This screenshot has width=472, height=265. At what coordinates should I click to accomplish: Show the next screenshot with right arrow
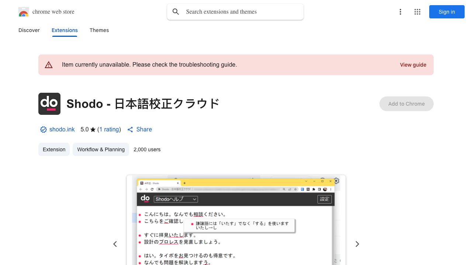[357, 244]
